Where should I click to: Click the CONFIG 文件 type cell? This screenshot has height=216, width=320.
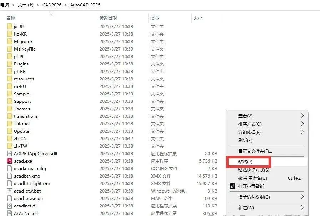click(x=164, y=169)
